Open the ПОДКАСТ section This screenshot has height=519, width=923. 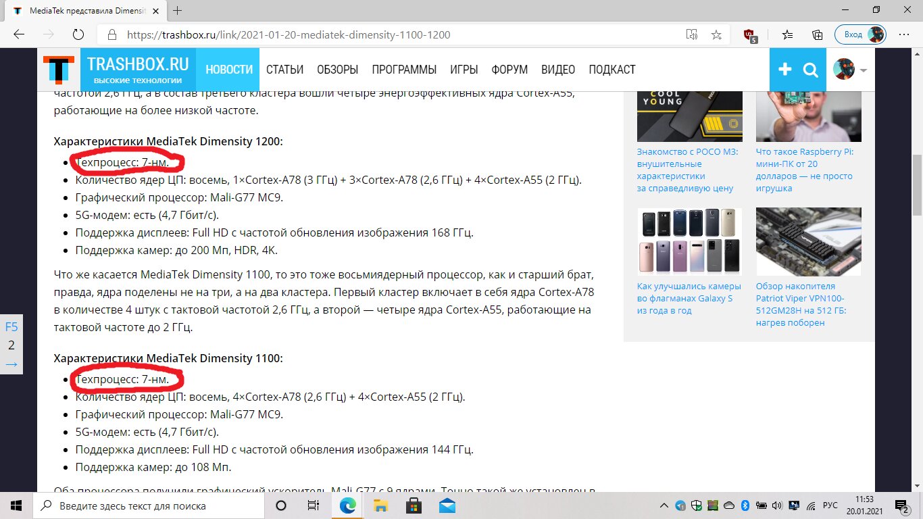pos(612,70)
